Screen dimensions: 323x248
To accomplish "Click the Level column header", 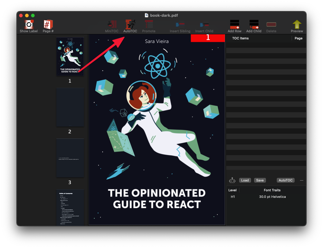I will coord(232,190).
